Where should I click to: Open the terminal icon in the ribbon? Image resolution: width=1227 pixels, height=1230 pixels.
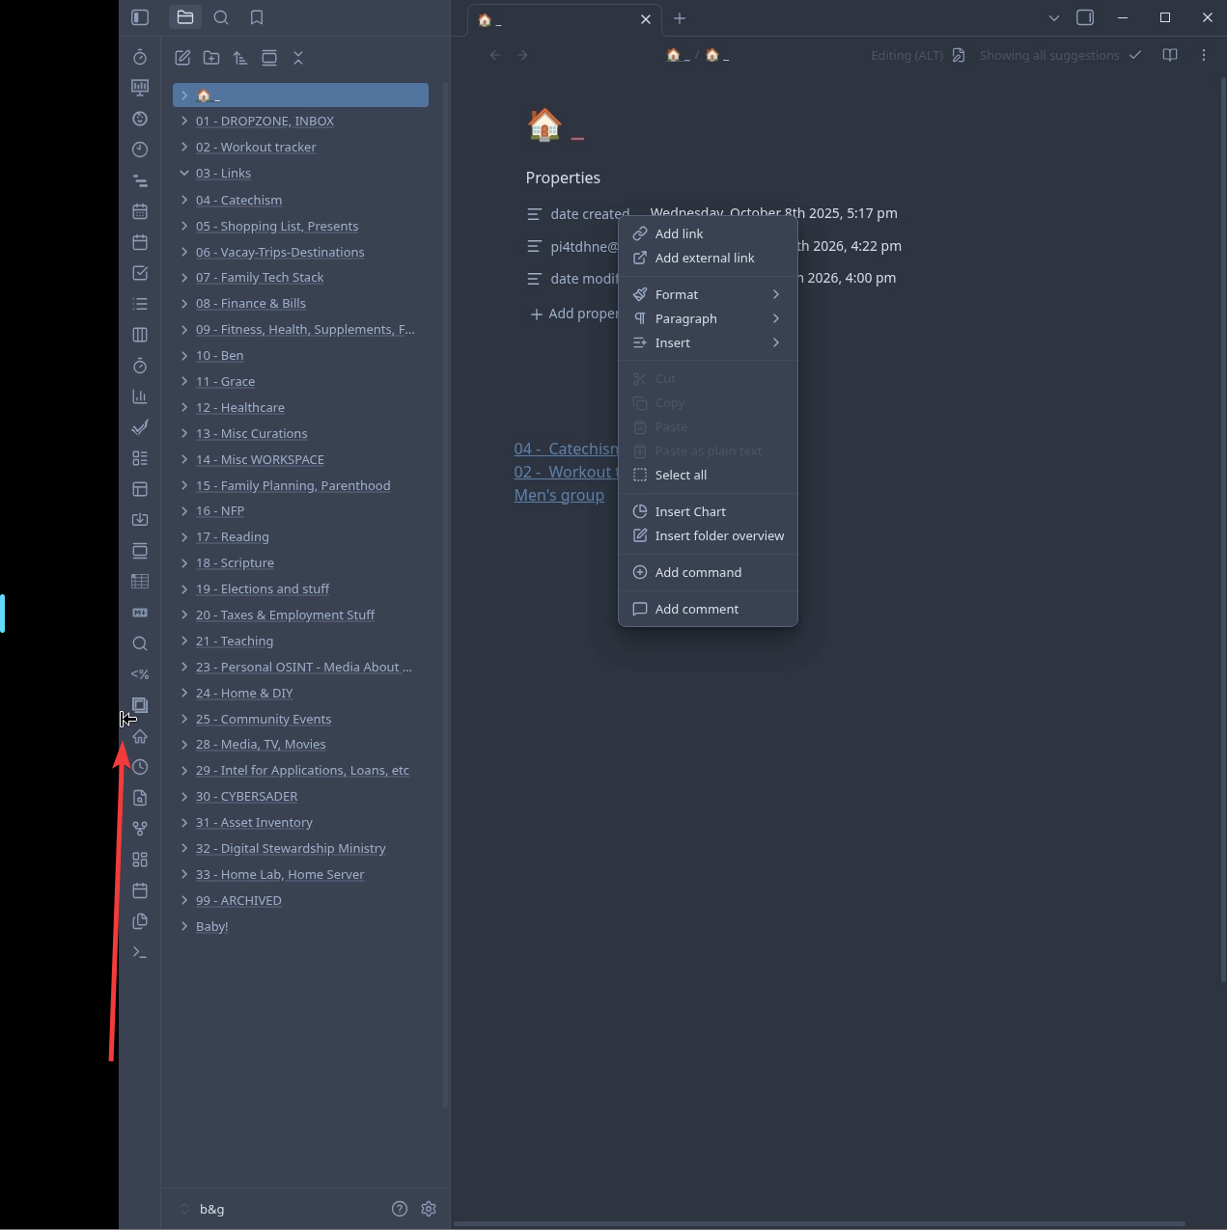140,952
